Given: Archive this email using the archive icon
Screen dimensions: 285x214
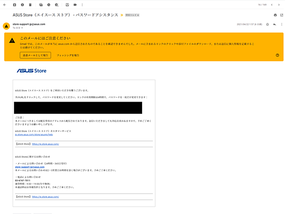Looking at the screenshot, I should [15, 5].
